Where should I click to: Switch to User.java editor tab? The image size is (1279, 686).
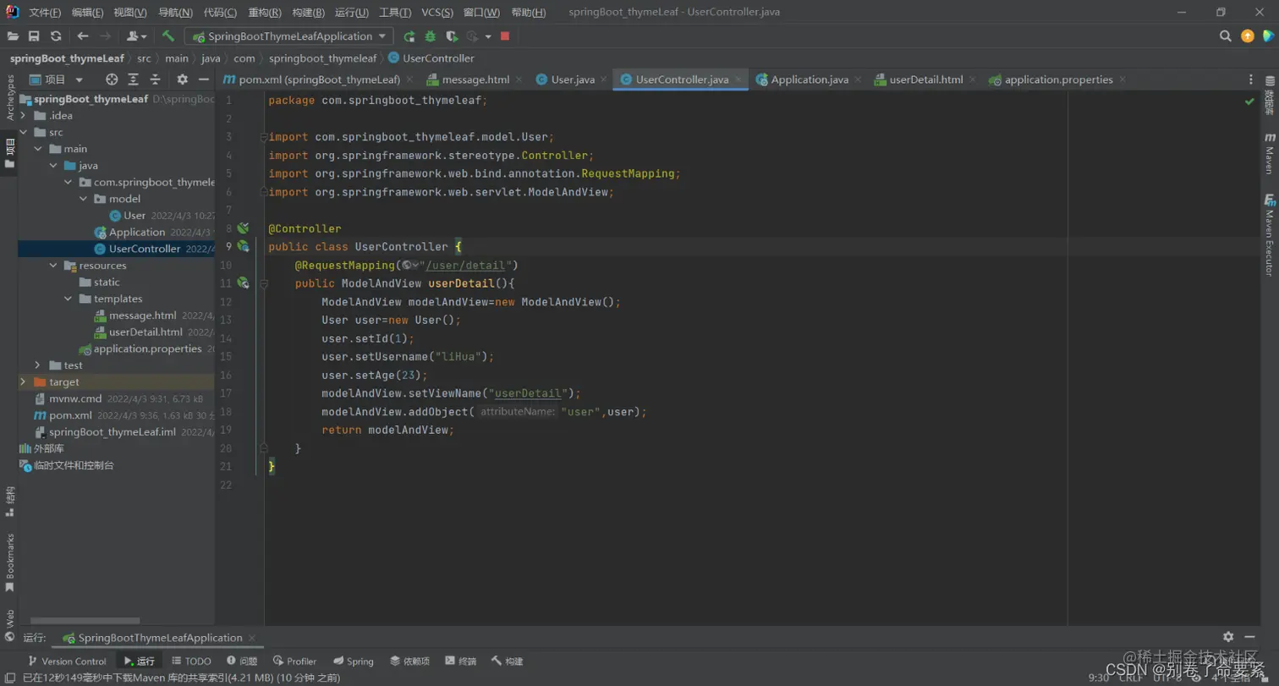point(573,80)
